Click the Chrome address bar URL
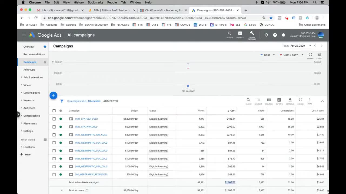Screen dimensions: 346x194 coord(147,18)
